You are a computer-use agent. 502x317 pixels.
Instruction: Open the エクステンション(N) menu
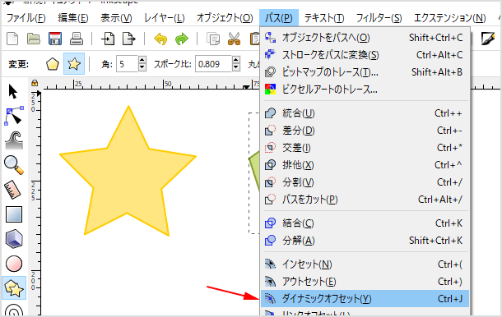tap(450, 18)
